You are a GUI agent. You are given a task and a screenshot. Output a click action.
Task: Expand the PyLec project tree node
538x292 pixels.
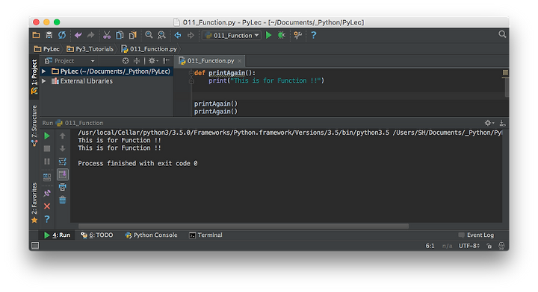coord(44,71)
